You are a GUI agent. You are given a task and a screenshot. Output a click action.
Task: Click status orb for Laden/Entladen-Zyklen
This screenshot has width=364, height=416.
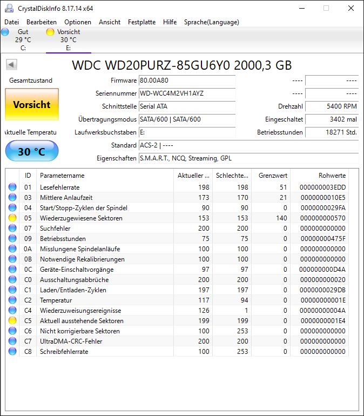12,290
